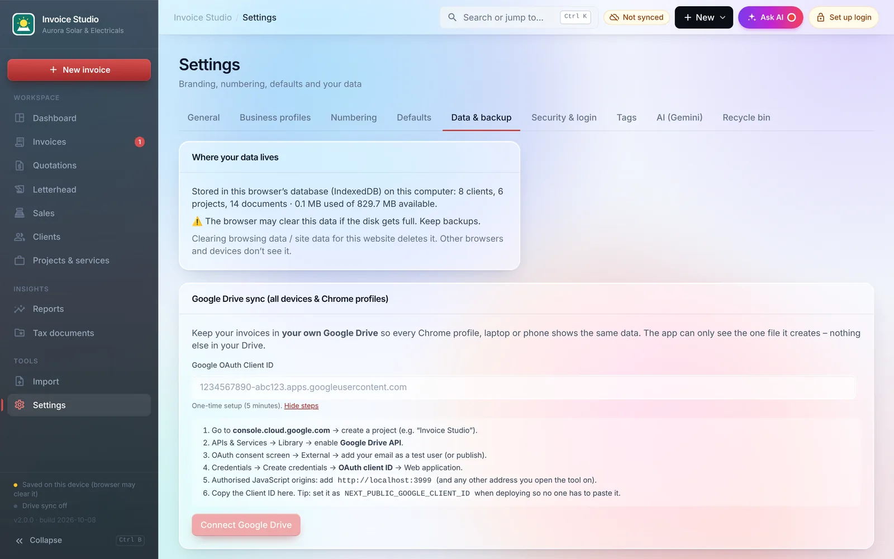Open the Invoices section

click(79, 142)
